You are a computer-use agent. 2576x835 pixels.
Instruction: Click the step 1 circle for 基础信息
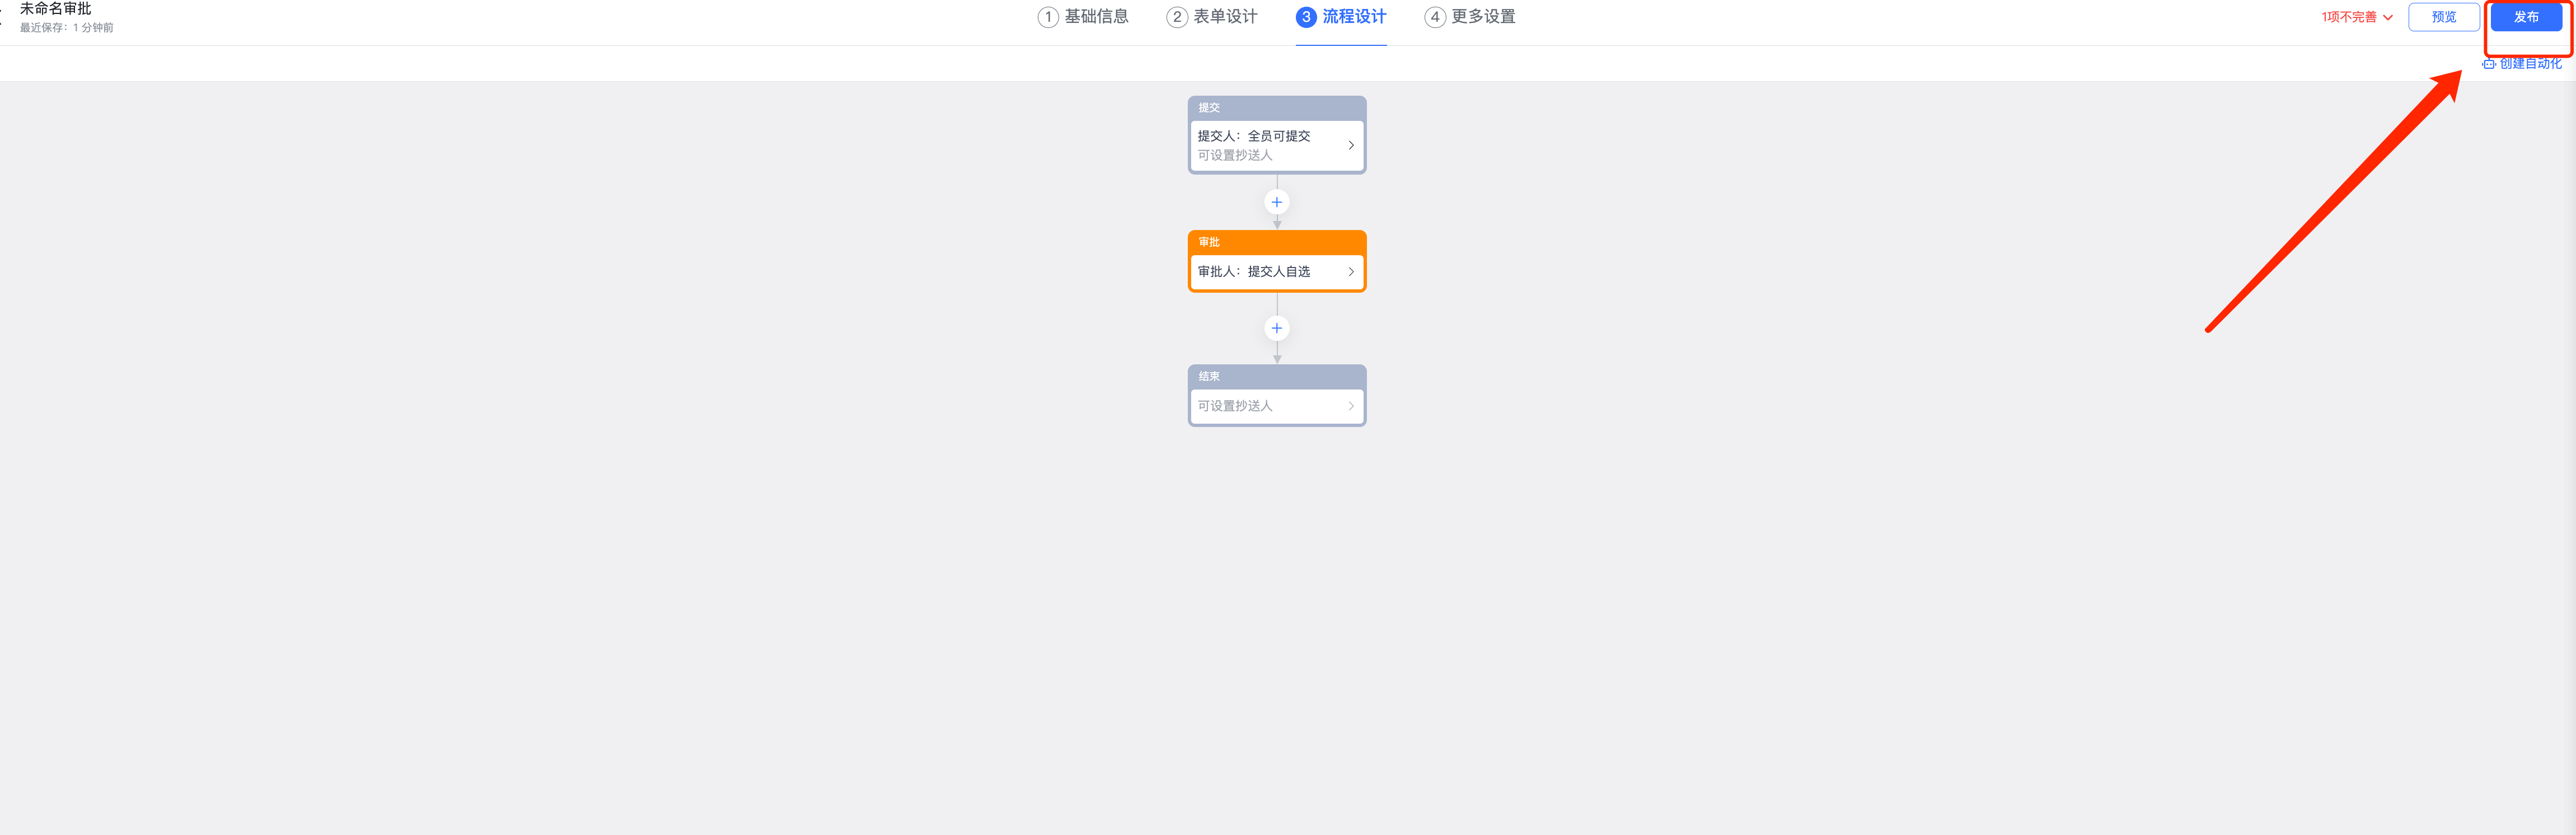pyautogui.click(x=1047, y=17)
